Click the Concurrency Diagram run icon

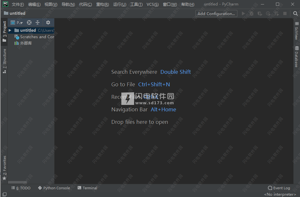point(277,13)
